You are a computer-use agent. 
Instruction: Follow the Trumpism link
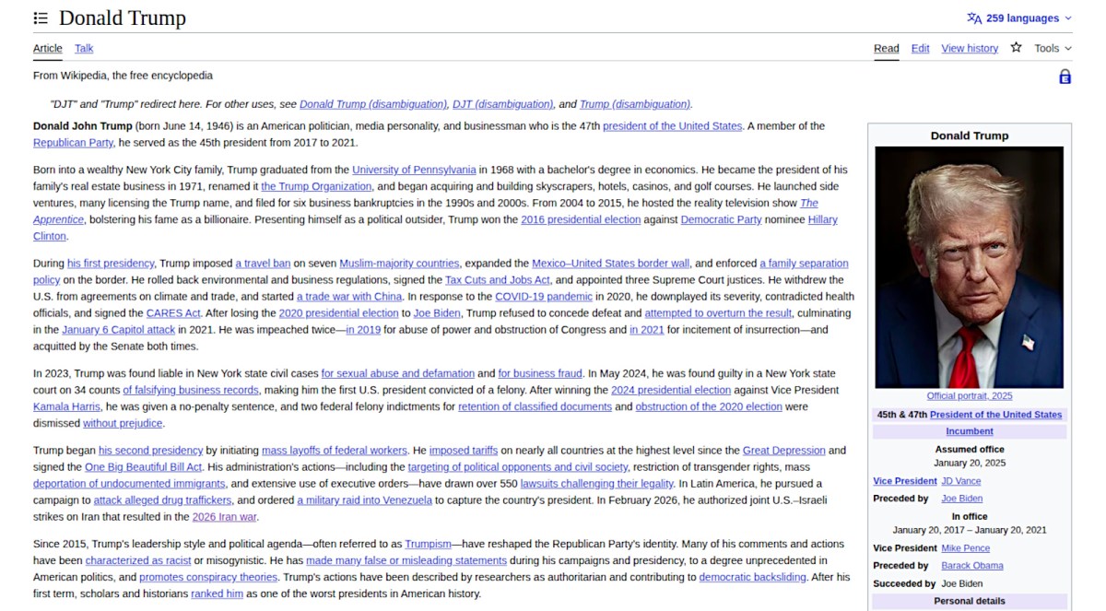pyautogui.click(x=428, y=545)
